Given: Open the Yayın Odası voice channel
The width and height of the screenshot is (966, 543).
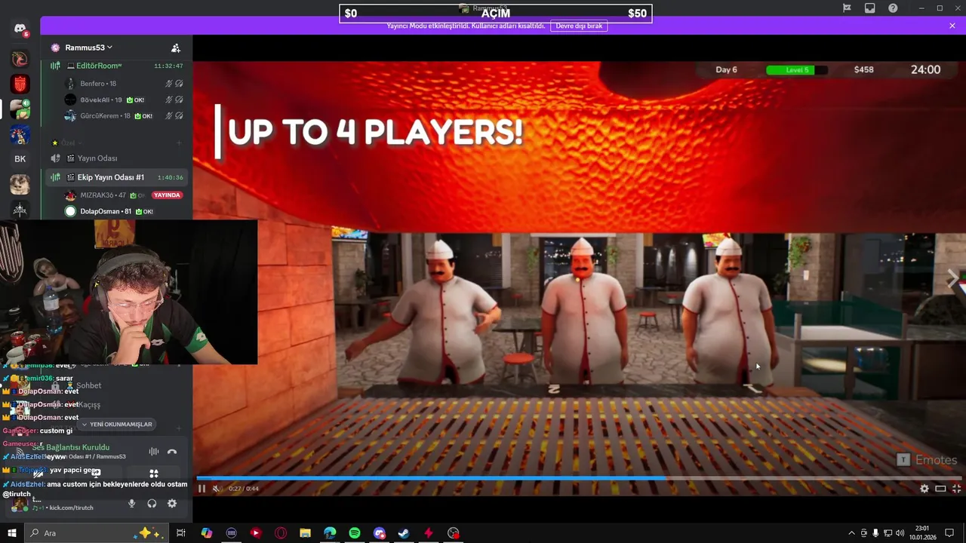Looking at the screenshot, I should coord(117,158).
